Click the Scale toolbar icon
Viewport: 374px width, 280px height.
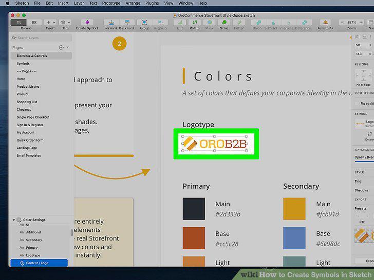(224, 23)
